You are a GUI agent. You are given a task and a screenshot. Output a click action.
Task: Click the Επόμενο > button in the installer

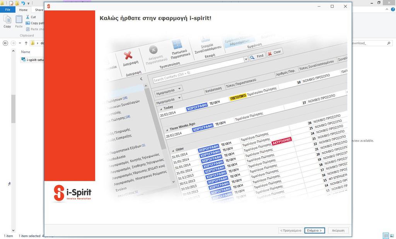pos(314,231)
